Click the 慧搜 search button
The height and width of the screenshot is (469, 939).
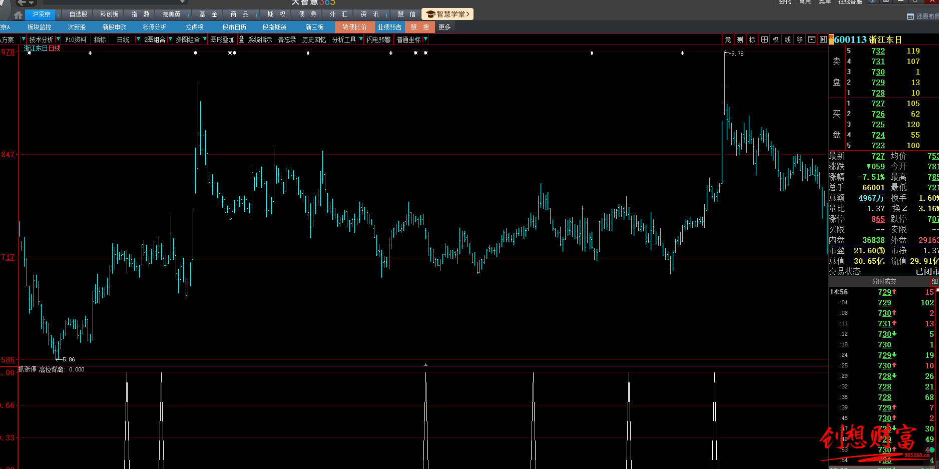pos(420,27)
